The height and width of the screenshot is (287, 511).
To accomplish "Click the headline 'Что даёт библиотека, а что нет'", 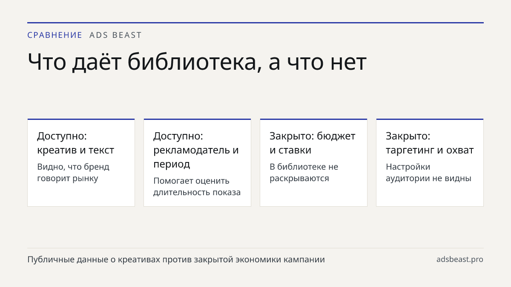I will click(x=197, y=63).
